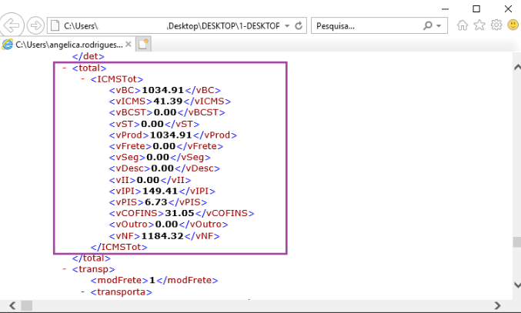Close the browser window

click(x=508, y=9)
